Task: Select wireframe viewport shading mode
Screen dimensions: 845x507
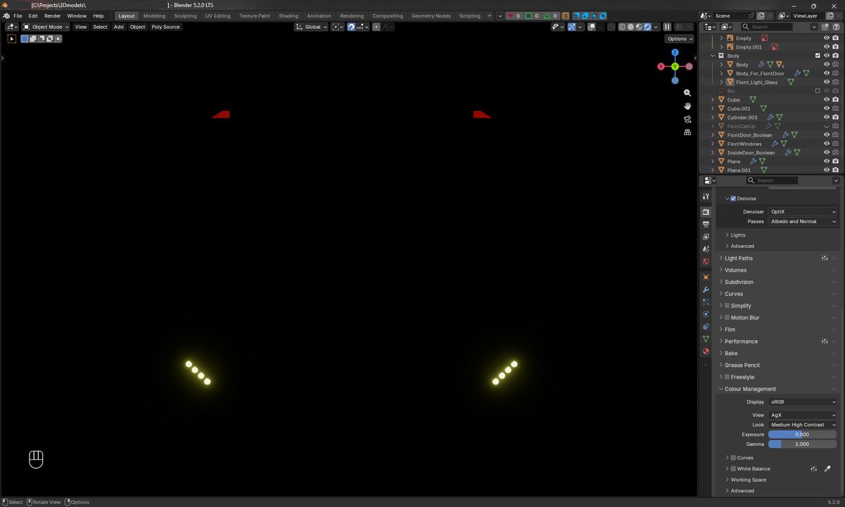Action: click(x=622, y=27)
